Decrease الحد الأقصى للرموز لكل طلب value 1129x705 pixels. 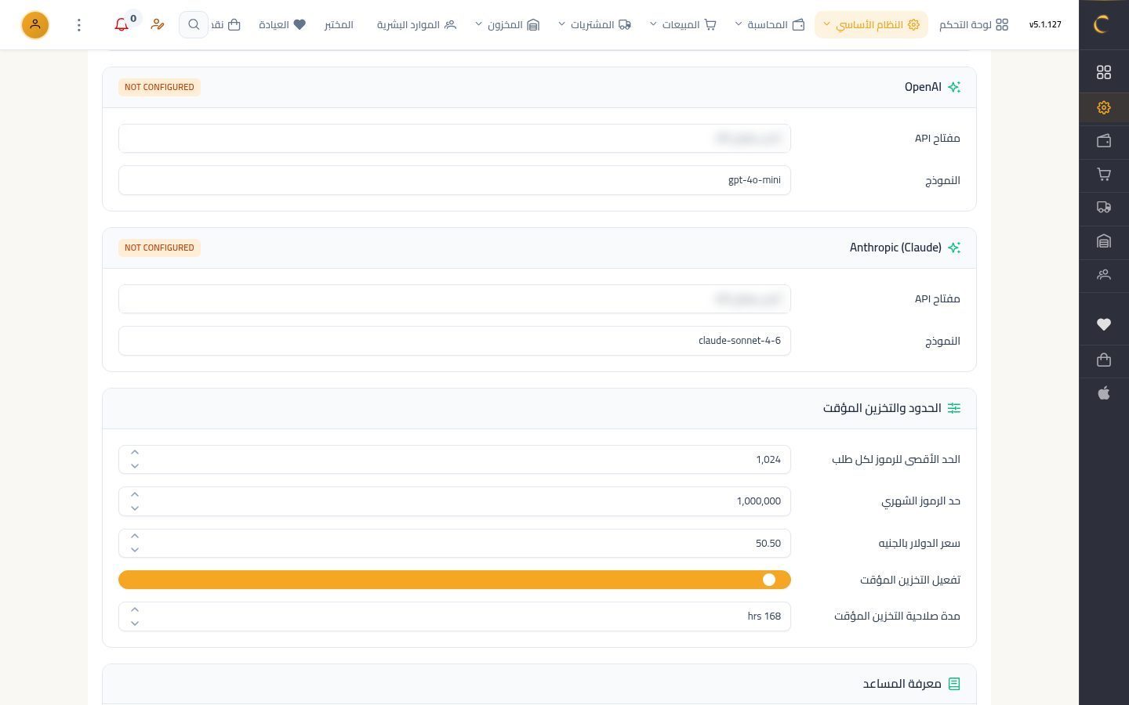coord(135,466)
